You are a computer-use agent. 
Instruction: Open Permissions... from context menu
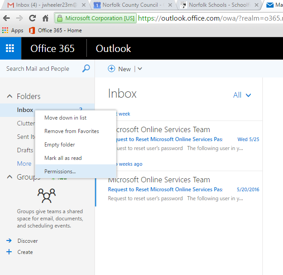tap(76, 172)
